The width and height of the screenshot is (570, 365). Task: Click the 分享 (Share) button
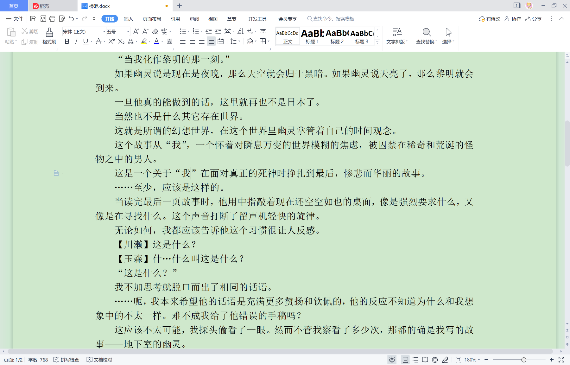pos(533,19)
